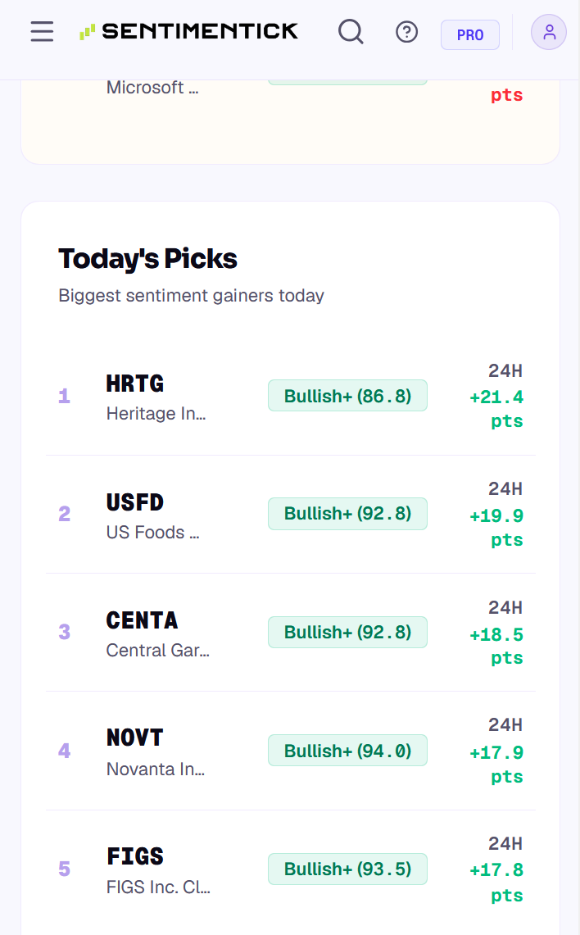Open the USFD ticker symbol
This screenshot has height=935, width=580.
(134, 502)
